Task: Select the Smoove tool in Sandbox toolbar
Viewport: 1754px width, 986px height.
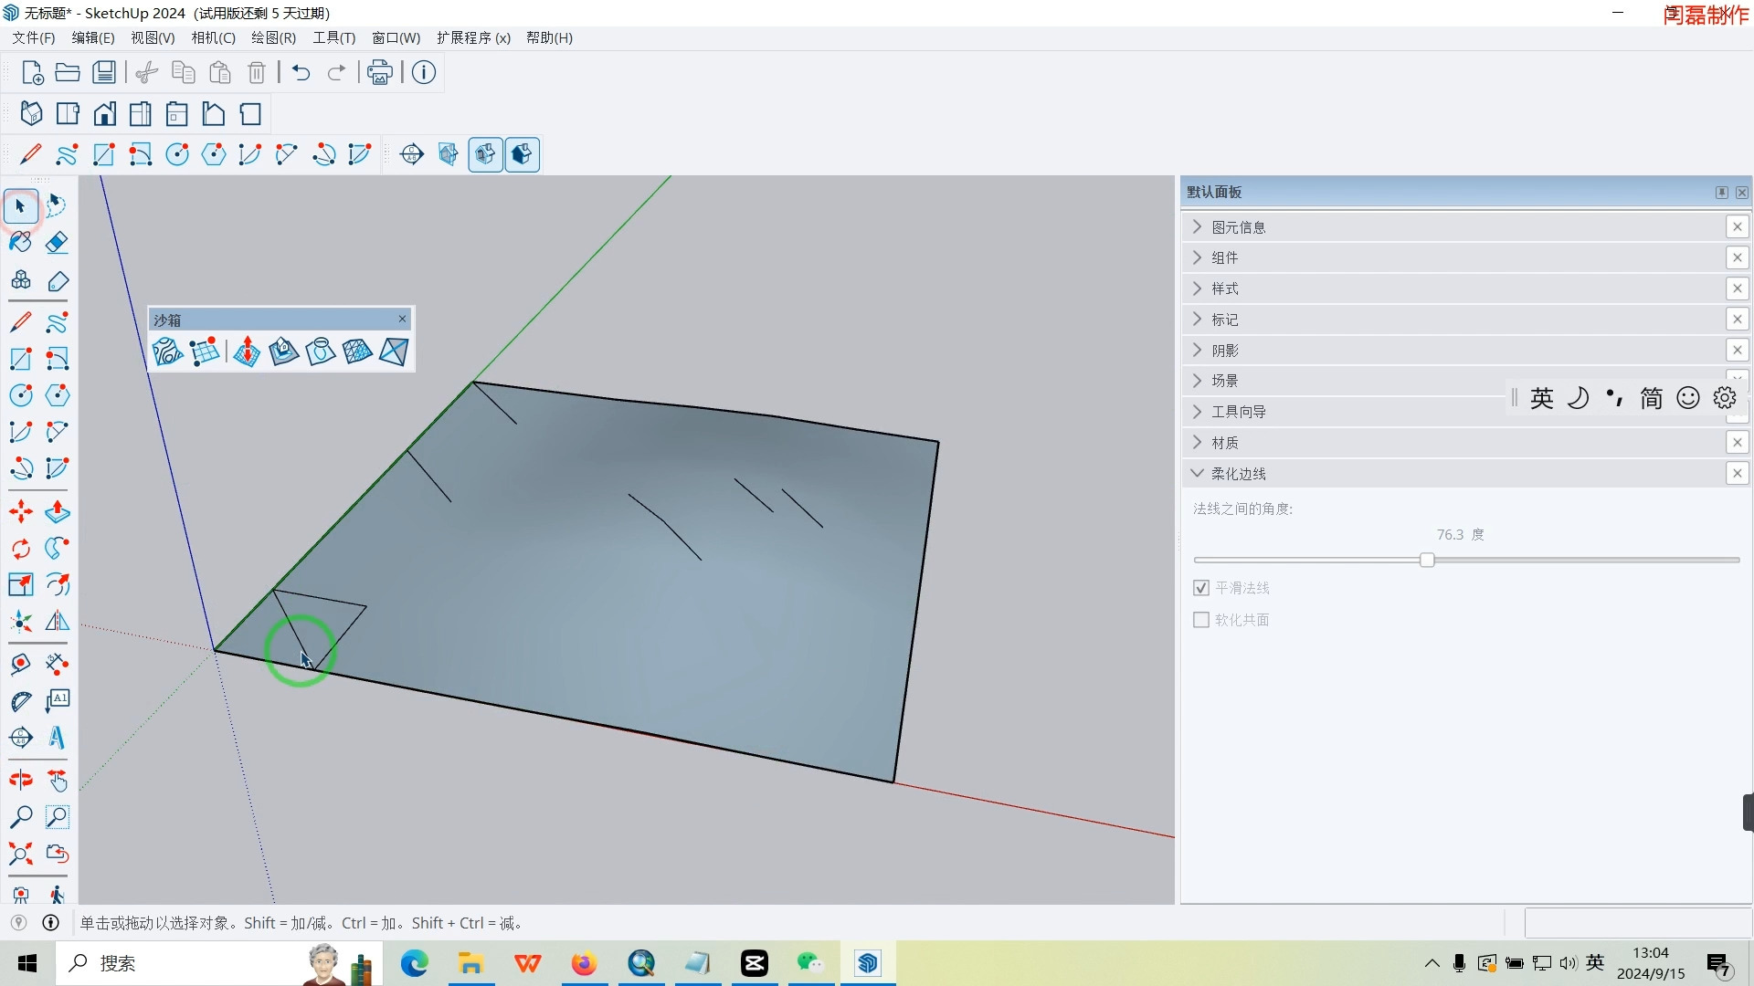Action: 247,351
